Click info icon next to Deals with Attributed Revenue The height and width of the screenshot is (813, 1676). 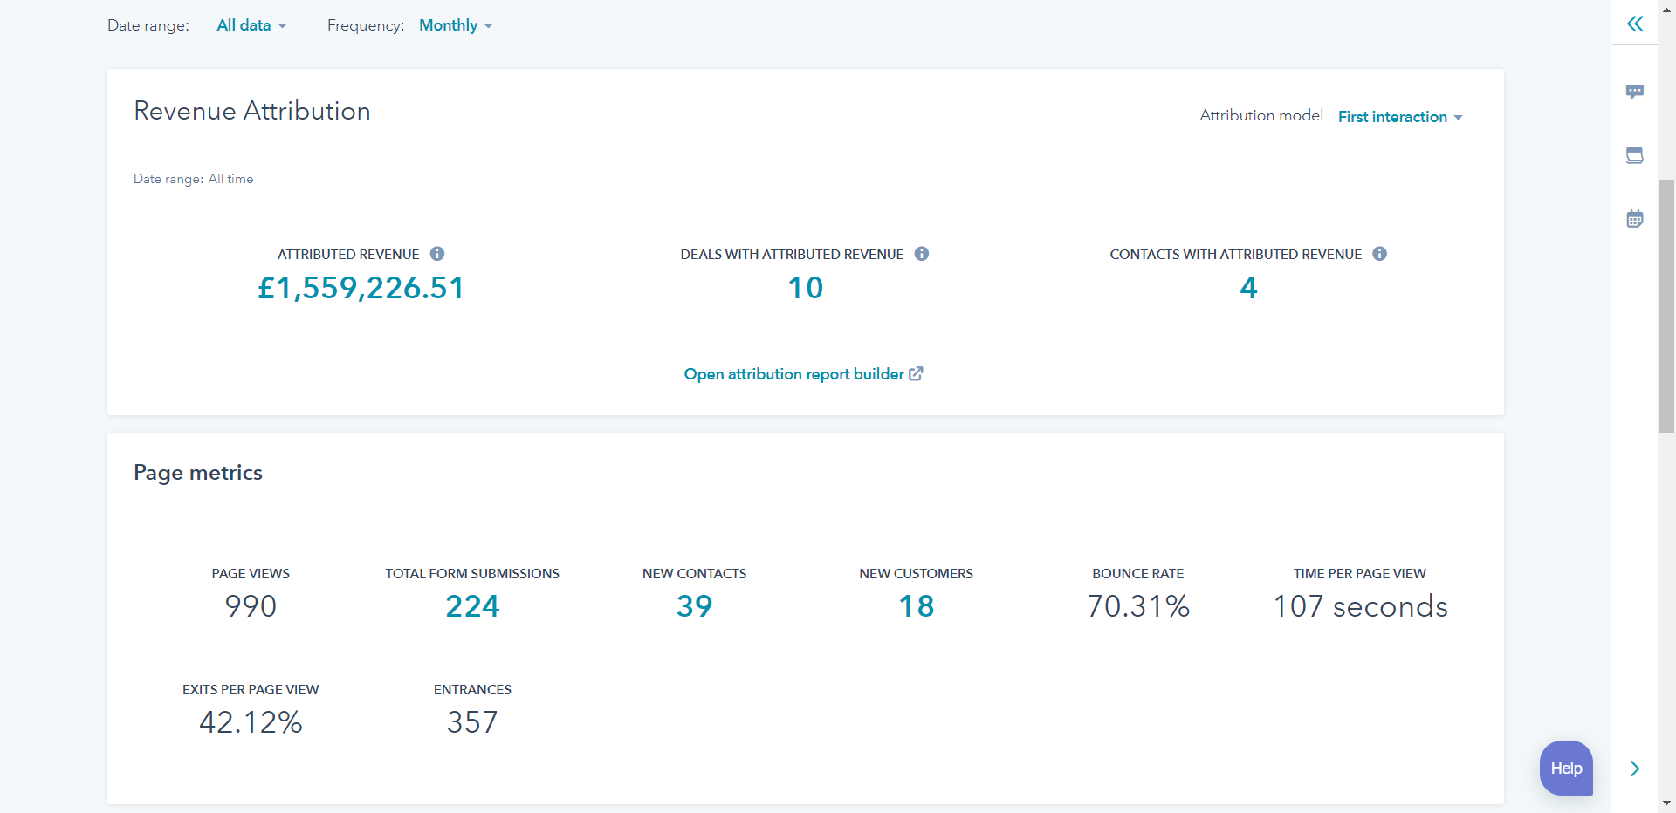pos(921,254)
